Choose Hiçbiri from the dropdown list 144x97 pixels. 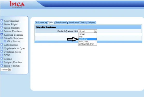pyautogui.click(x=88, y=34)
